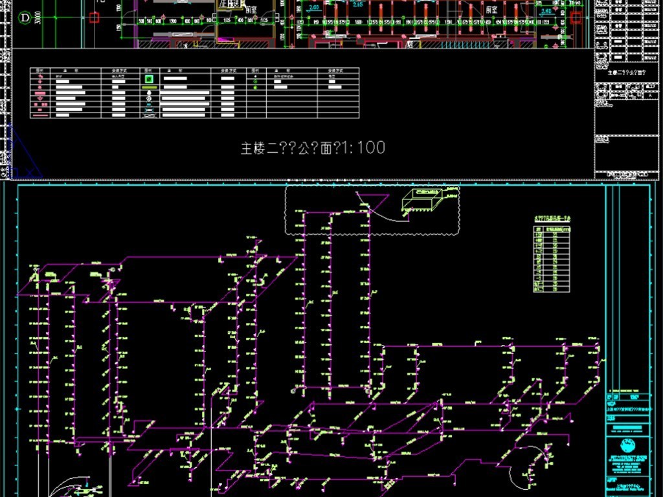The height and width of the screenshot is (497, 663).
Task: Select the small circle at the tall riser base
Action: [294, 390]
